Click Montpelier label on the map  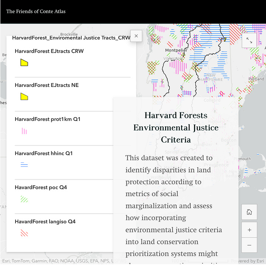pos(176,50)
